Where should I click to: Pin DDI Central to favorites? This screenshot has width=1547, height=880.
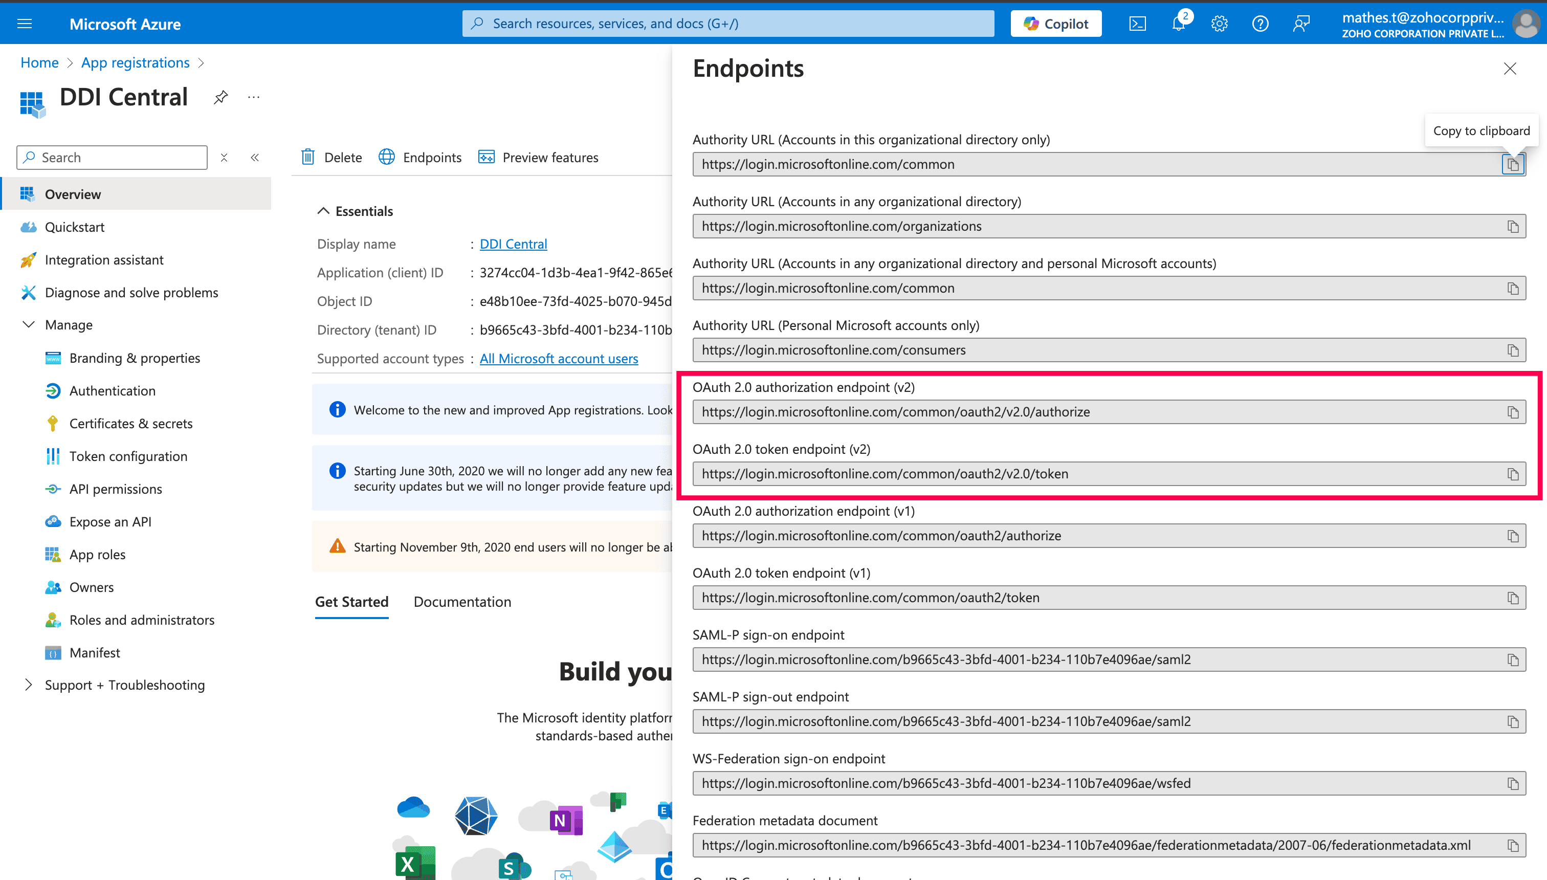[x=220, y=97]
